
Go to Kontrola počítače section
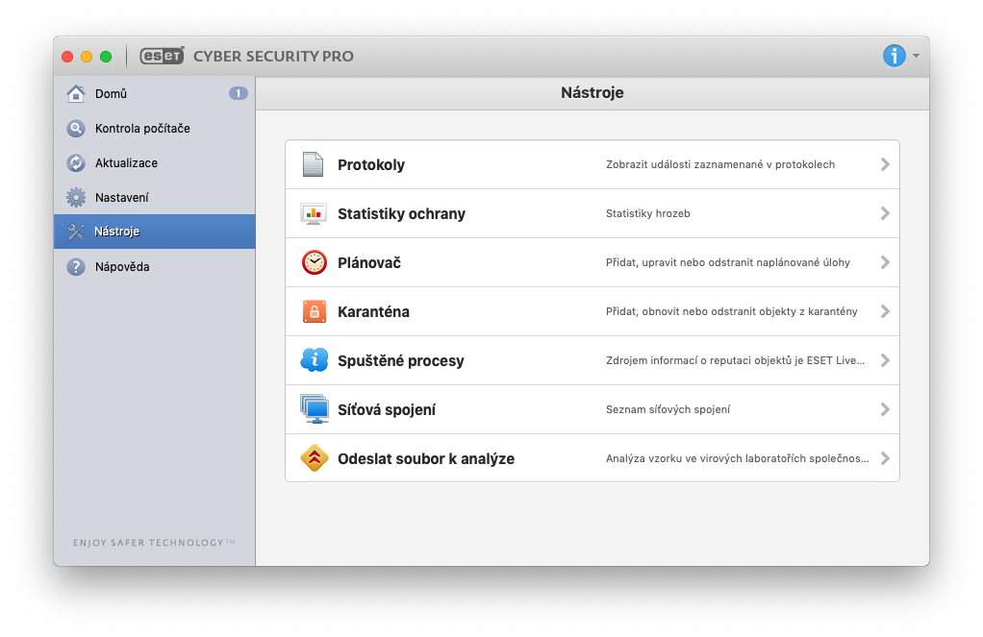(142, 128)
